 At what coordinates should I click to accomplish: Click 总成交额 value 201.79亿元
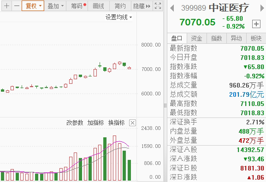(x=247, y=94)
